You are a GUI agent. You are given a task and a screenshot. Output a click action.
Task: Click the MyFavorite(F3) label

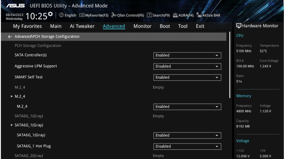(x=97, y=15)
